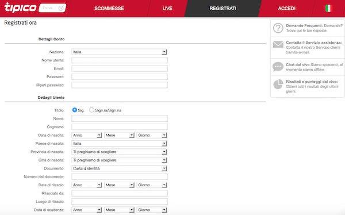Screen dimensions: 345x215
Task: Click the search magnifier icon in Trova box
Action: pos(61,8)
